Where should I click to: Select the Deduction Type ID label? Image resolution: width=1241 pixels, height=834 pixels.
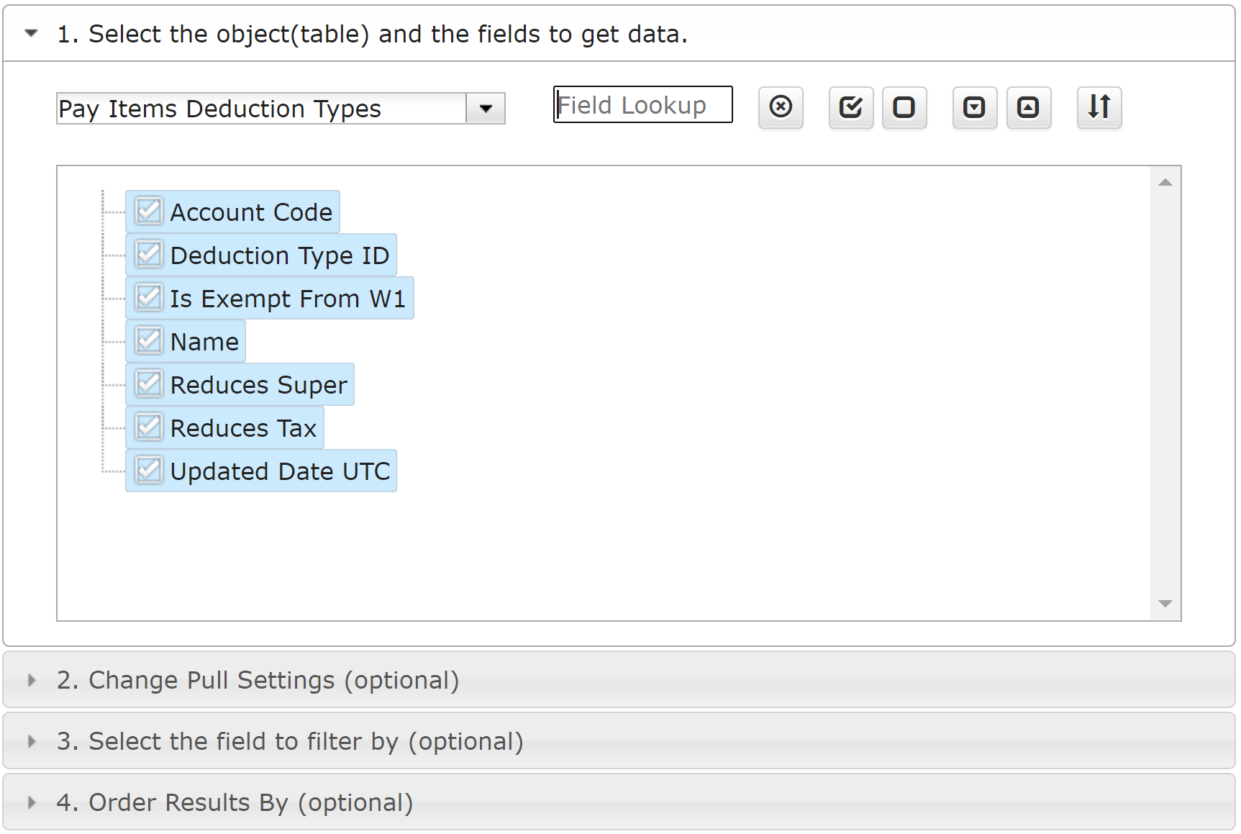click(x=280, y=255)
